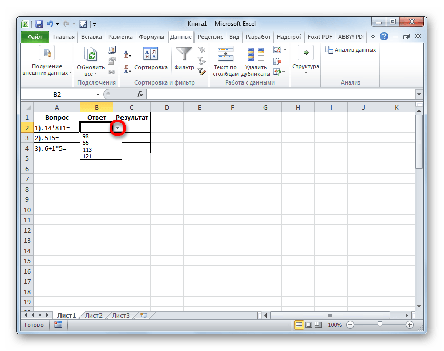Click the horizontal scrollbar right arrow
Viewport: 444px width, 351px height.
point(407,315)
